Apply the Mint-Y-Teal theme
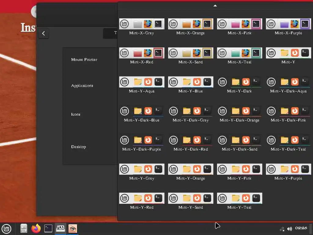Screen dimensions: 313x235 click(x=240, y=198)
